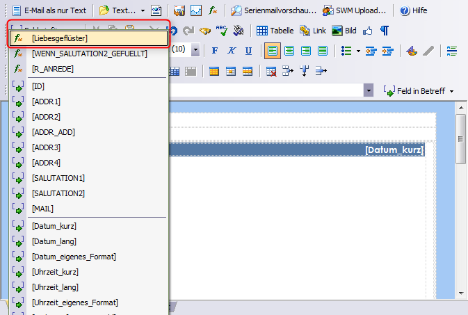Image resolution: width=468 pixels, height=315 pixels.
Task: Insert the [ADDR1] field
Action: 88,102
